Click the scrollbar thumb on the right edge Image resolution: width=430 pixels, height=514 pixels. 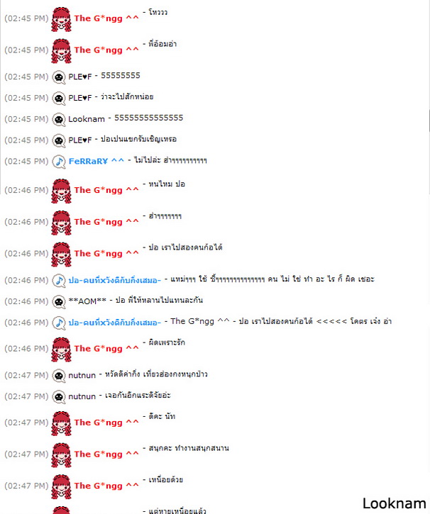429,121
